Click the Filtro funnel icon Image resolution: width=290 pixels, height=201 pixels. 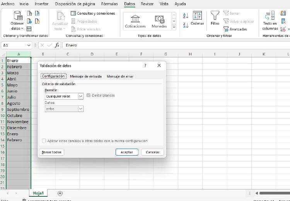[215, 15]
